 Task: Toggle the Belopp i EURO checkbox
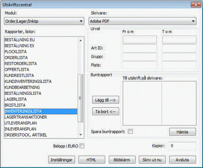pyautogui.click(x=82, y=146)
